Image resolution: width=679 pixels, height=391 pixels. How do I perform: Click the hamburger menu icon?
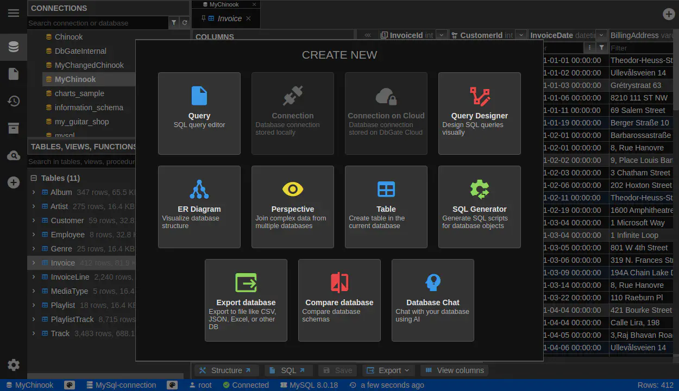pos(14,13)
